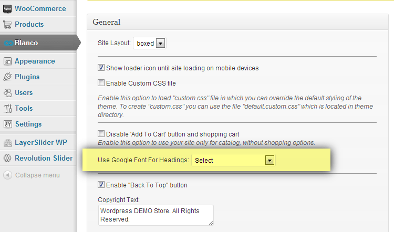Uncheck Show loader icon on mobile devices

pyautogui.click(x=101, y=68)
